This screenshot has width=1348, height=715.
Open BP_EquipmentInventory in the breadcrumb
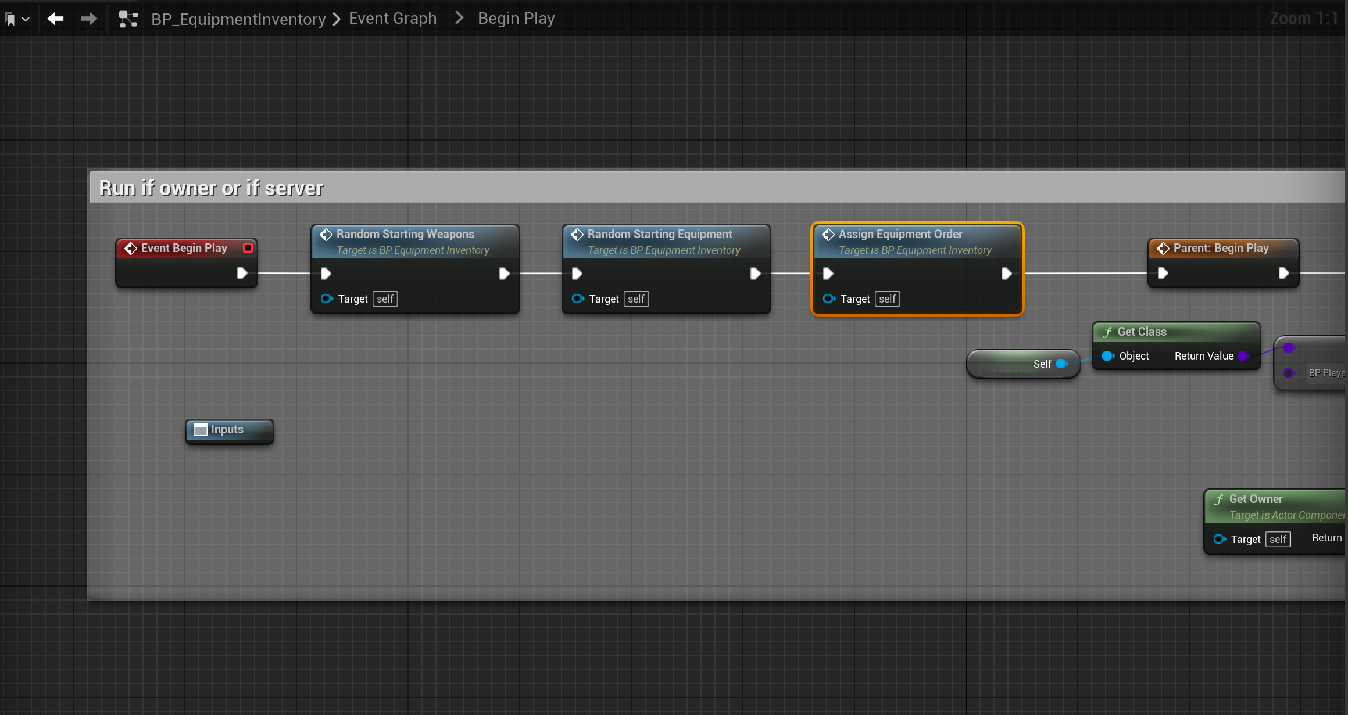tap(238, 19)
